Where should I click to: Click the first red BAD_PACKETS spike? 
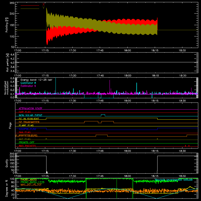pyautogui.click(x=185, y=146)
